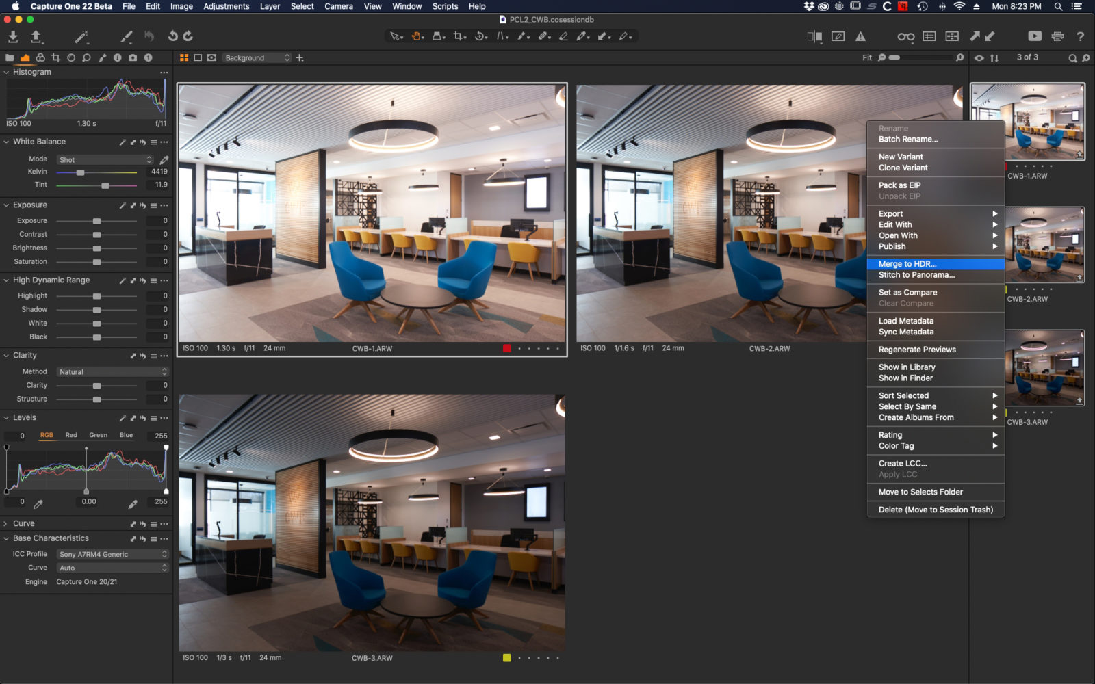This screenshot has width=1095, height=684.
Task: Switch to the Spot Removal tool
Action: click(543, 36)
